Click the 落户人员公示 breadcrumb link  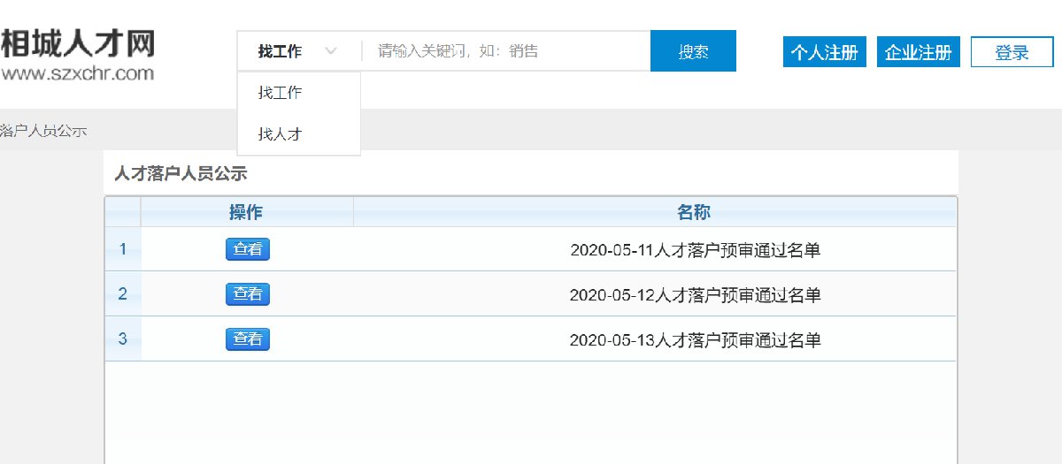click(x=43, y=131)
